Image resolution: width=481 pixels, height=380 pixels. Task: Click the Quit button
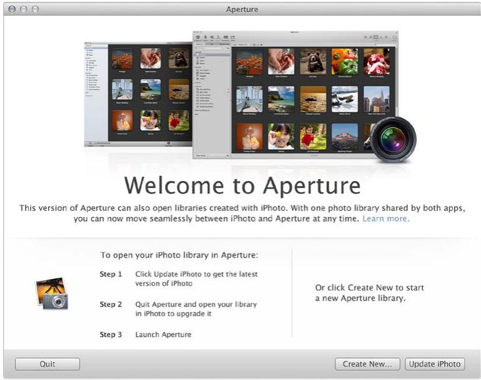[47, 364]
